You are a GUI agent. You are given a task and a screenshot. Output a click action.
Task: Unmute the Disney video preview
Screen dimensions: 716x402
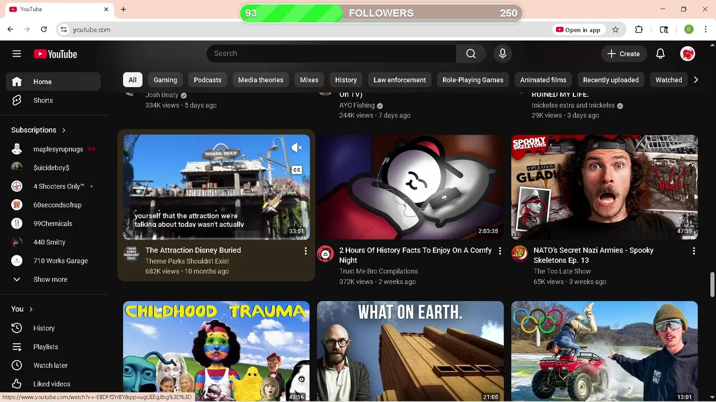(x=297, y=147)
